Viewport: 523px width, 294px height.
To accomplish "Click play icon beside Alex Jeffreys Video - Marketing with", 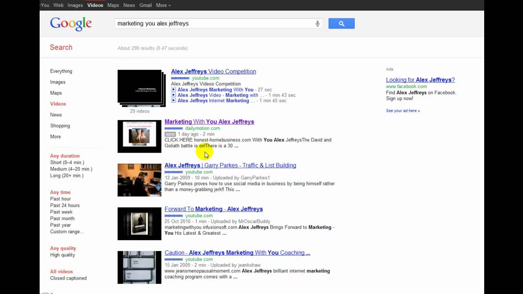I will tap(173, 95).
